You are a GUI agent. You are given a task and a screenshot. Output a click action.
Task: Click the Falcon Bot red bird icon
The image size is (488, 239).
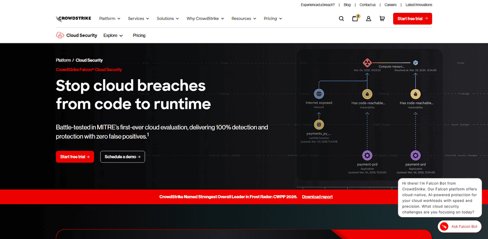(x=444, y=227)
